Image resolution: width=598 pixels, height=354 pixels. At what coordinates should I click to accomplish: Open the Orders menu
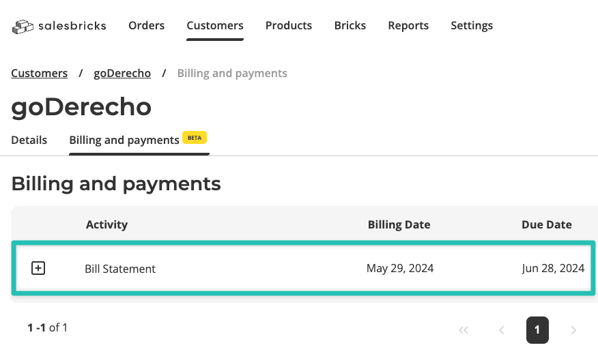147,25
